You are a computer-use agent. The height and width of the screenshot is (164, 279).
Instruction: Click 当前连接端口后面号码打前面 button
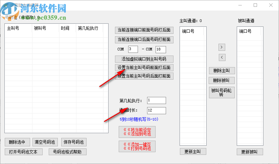click(144, 40)
